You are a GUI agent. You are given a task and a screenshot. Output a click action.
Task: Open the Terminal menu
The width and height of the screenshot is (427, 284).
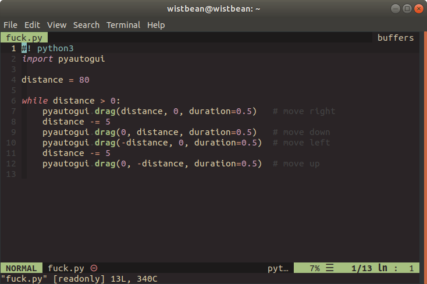(123, 25)
